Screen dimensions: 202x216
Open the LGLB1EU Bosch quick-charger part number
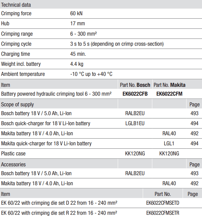click(135, 123)
